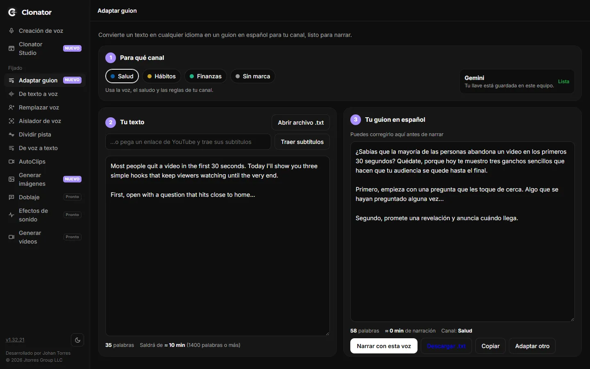Open the Gemini key status card
The image size is (590, 369).
pyautogui.click(x=517, y=81)
